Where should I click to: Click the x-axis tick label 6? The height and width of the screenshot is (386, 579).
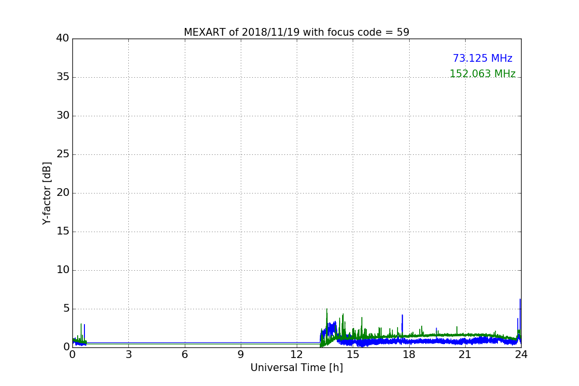point(184,355)
